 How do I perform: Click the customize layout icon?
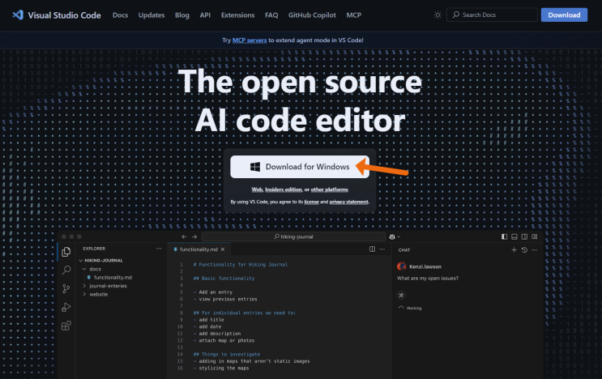tap(535, 236)
